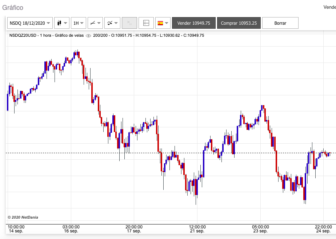Expand the arrow beside the Spanish flag
336x239 pixels.
(167, 23)
